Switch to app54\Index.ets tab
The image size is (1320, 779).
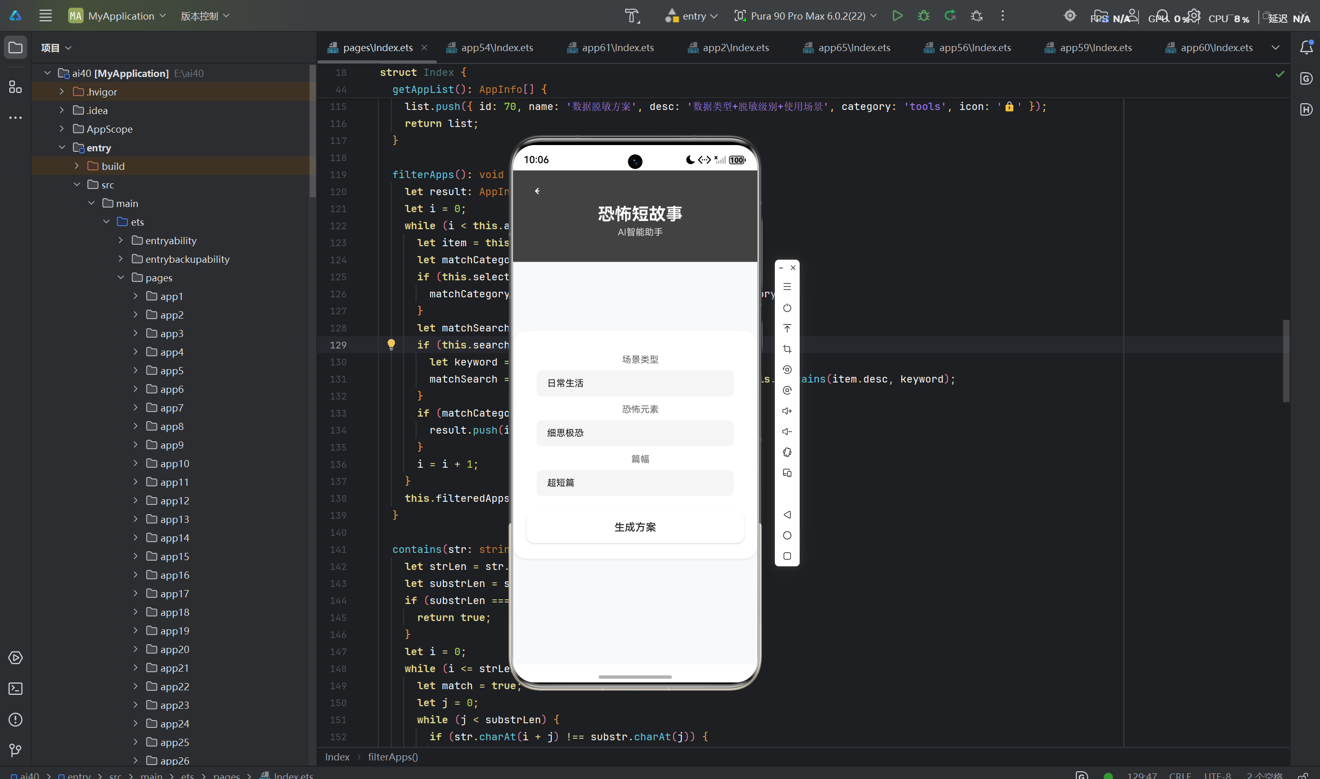tap(490, 48)
